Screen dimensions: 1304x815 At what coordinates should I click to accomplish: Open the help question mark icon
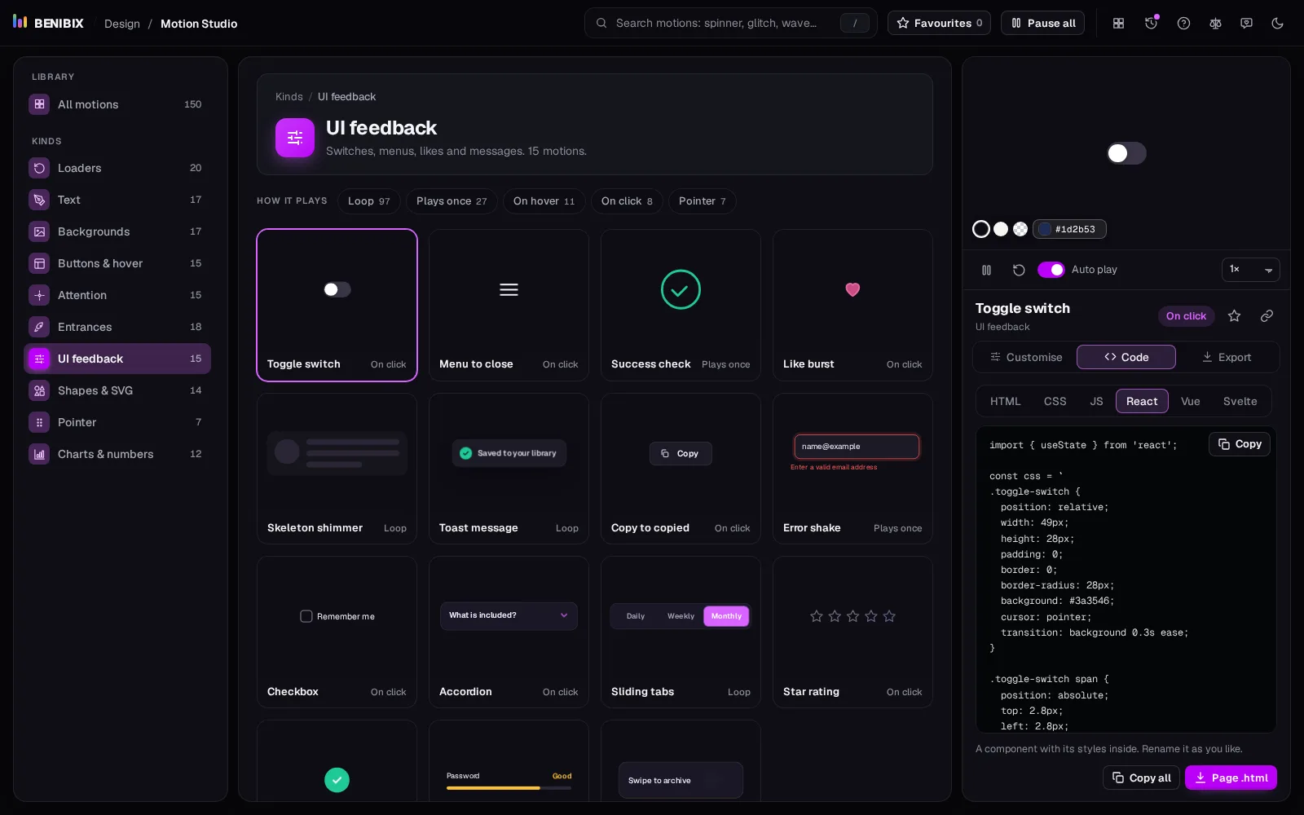pos(1183,23)
